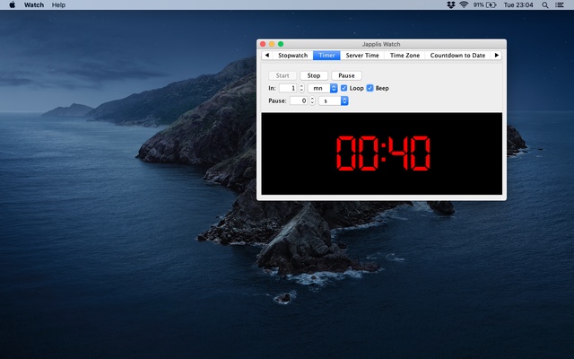Open the Pause unit dropdown showing s
The width and height of the screenshot is (574, 359).
pyautogui.click(x=334, y=101)
